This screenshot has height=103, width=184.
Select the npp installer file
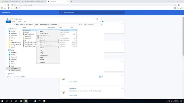29,34
